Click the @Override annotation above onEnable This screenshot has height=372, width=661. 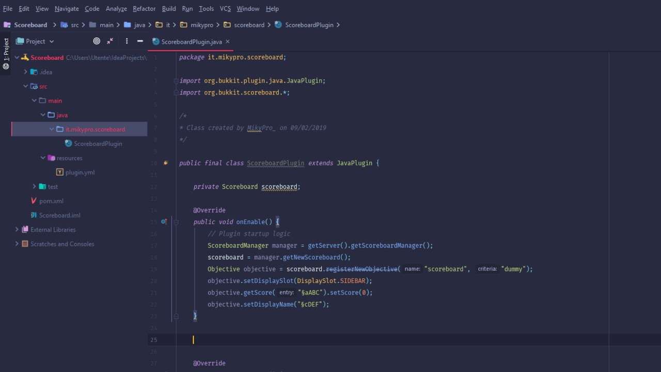(209, 210)
